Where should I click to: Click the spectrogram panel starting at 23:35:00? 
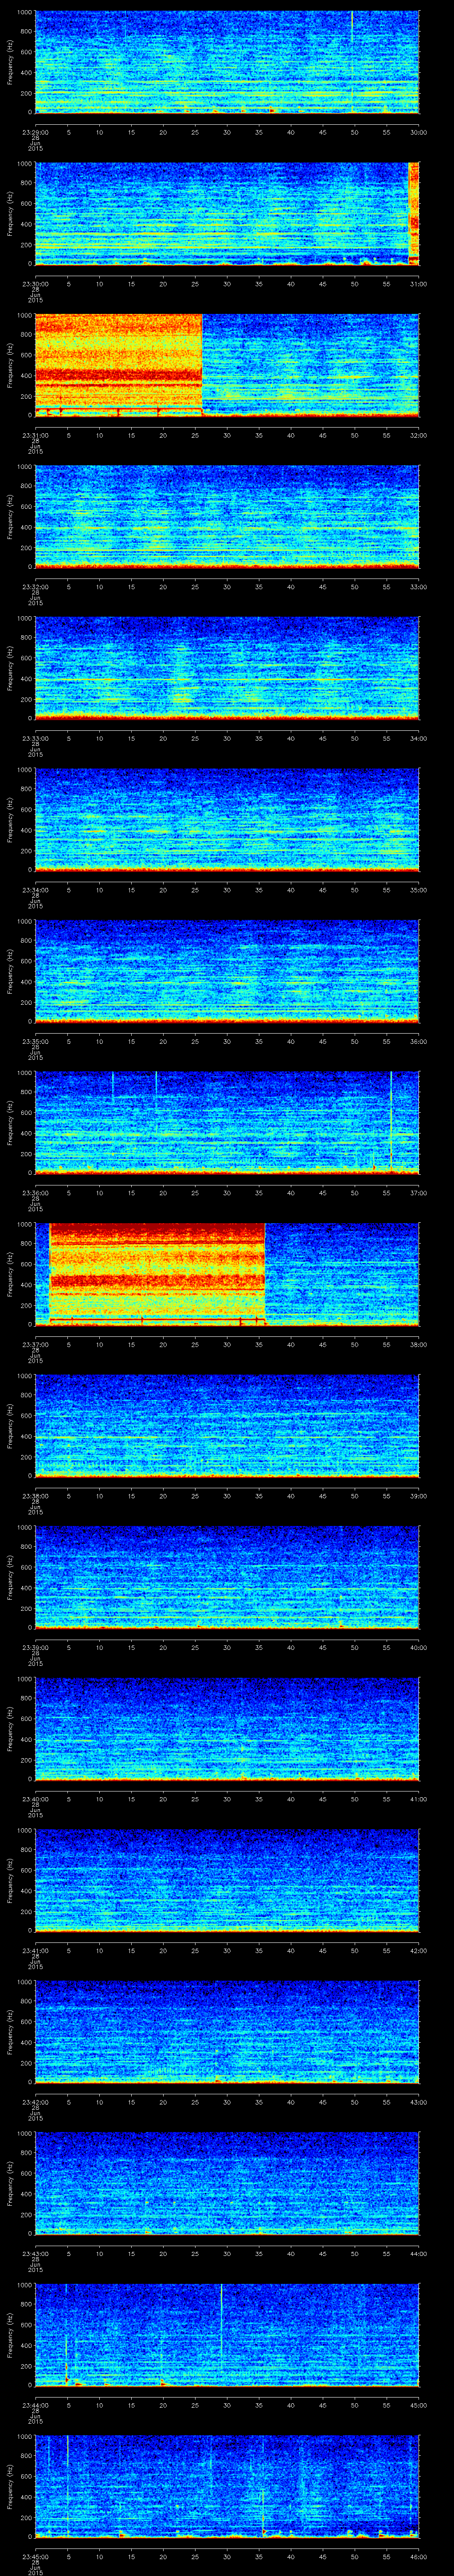tap(227, 971)
